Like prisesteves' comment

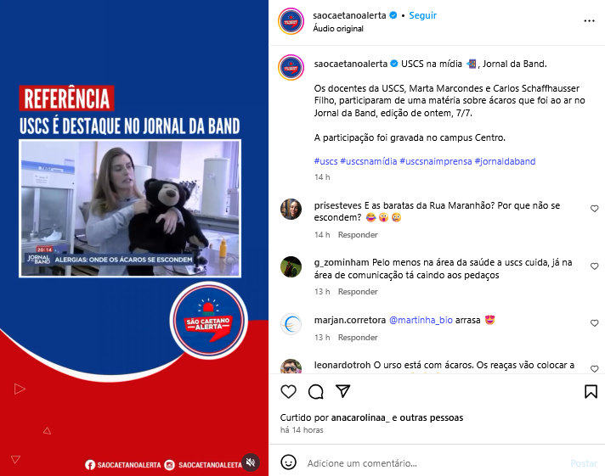[x=595, y=209]
